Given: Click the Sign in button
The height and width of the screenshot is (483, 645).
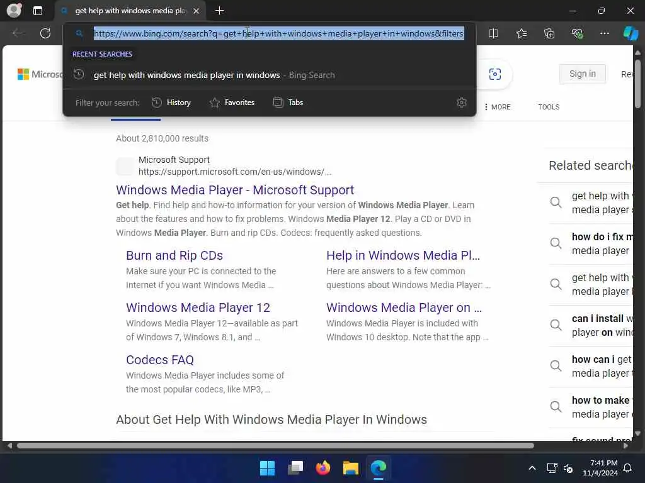Looking at the screenshot, I should pyautogui.click(x=582, y=74).
